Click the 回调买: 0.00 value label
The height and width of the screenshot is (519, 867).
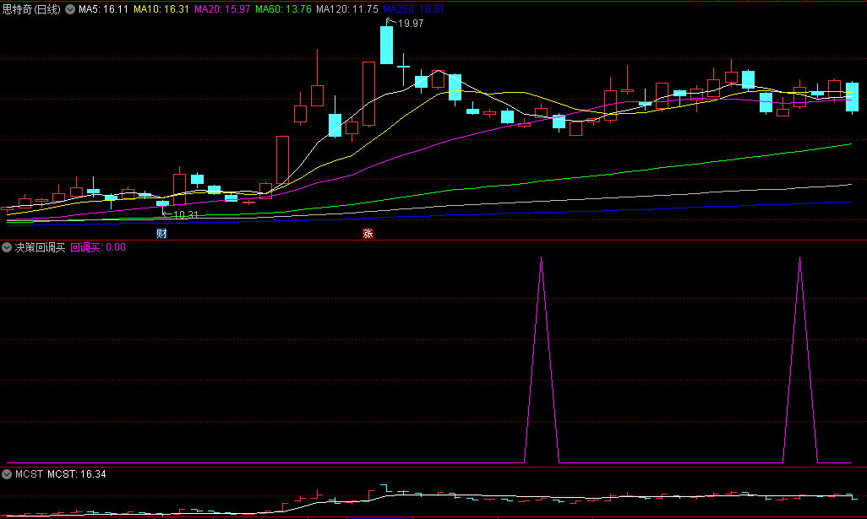[98, 247]
